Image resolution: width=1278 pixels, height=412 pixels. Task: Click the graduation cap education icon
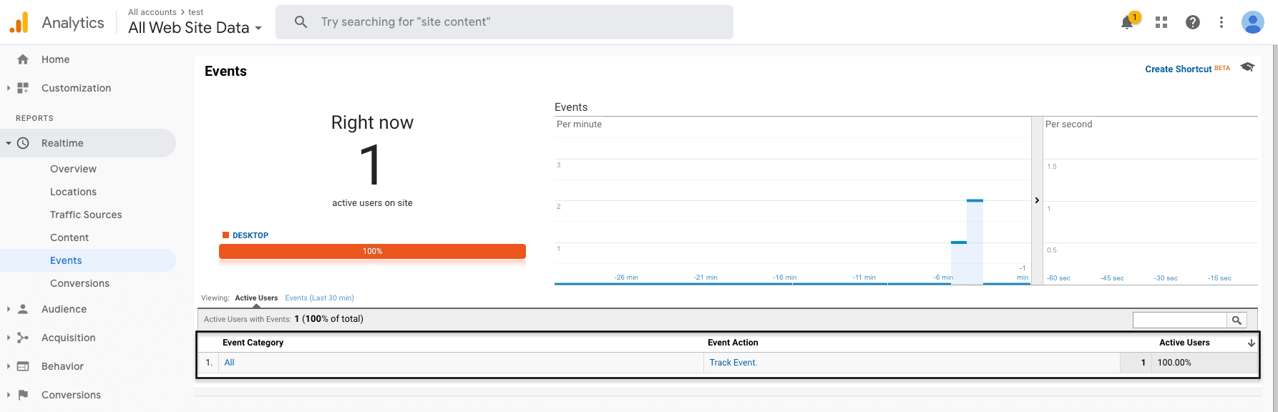click(1248, 67)
